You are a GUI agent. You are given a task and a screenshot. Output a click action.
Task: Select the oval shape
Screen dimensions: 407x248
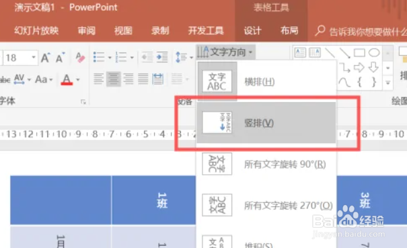374,52
